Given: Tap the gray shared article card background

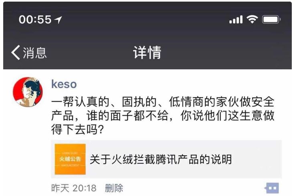Looking at the screenshot, I should pos(166,159).
